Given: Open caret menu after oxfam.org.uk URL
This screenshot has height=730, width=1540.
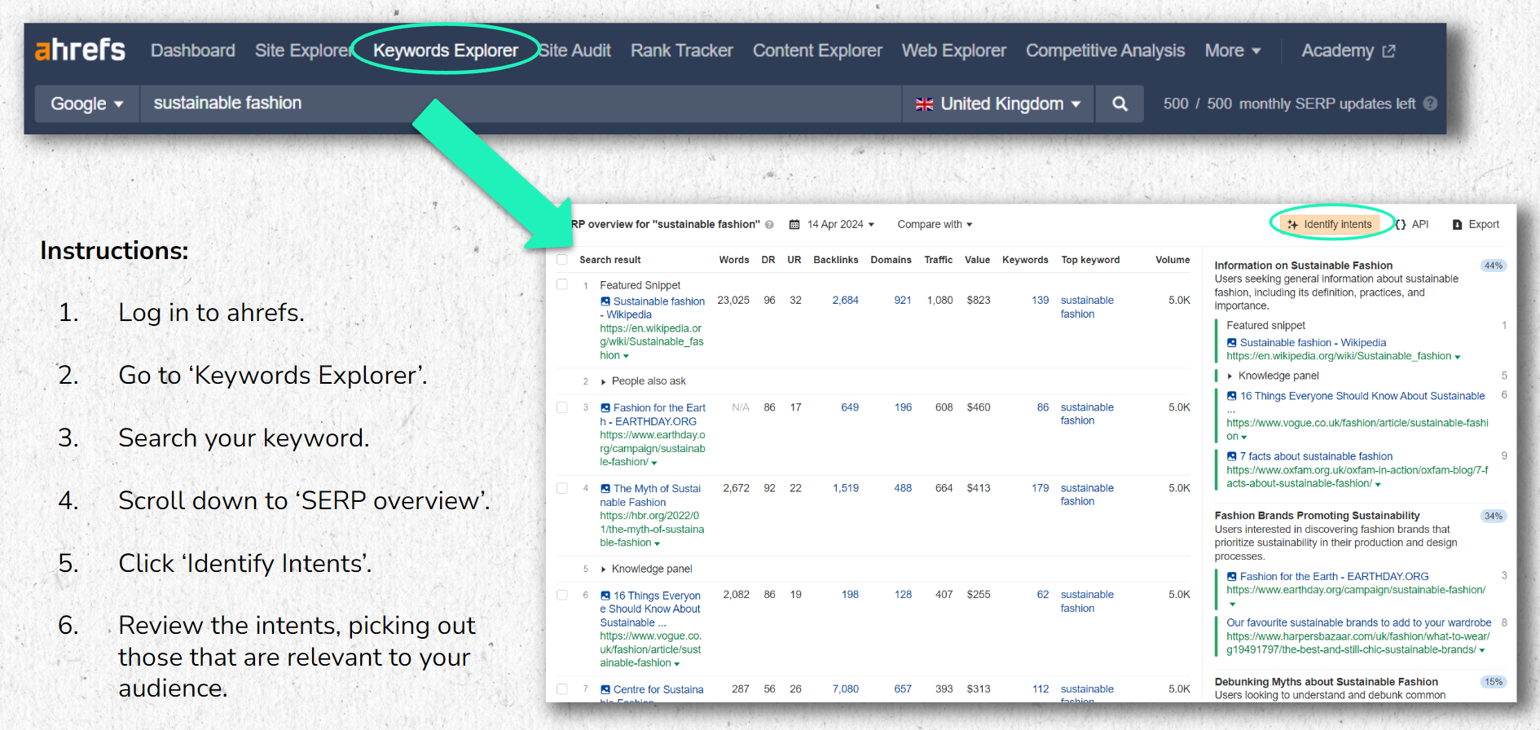Looking at the screenshot, I should tap(1378, 484).
